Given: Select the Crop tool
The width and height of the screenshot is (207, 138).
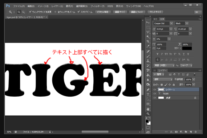Looking at the screenshot, I should coord(148,41).
